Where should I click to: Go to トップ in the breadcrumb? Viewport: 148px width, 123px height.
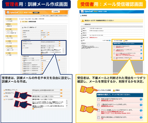(22, 19)
